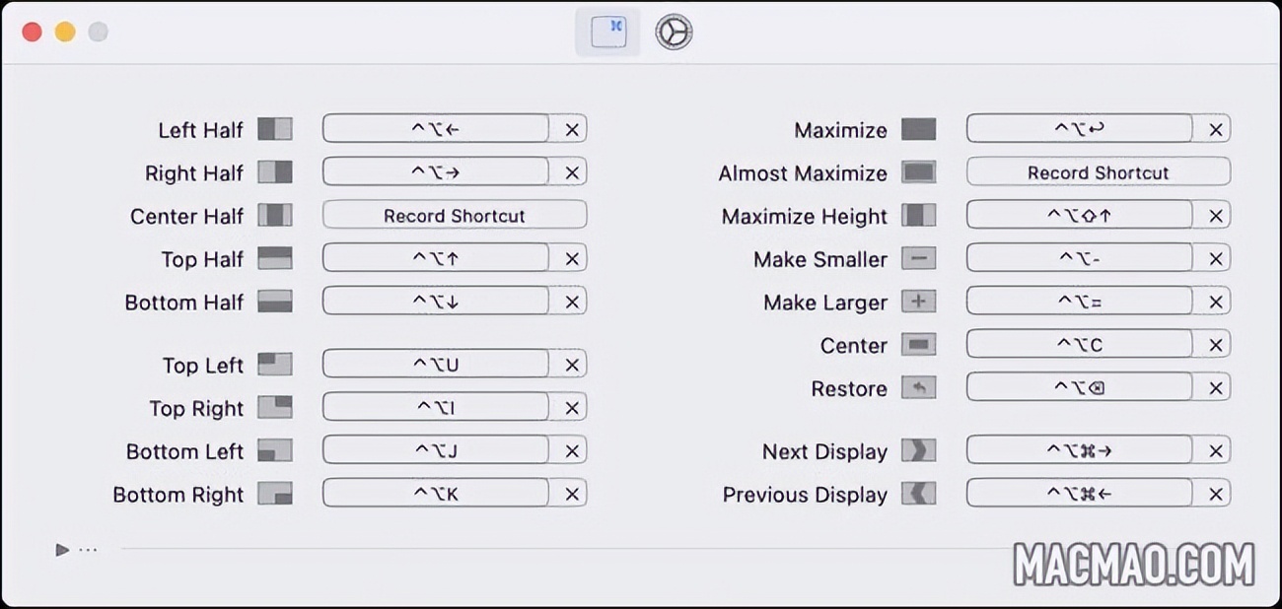Click the Next Display chevron icon
This screenshot has width=1282, height=609.
pyautogui.click(x=919, y=451)
